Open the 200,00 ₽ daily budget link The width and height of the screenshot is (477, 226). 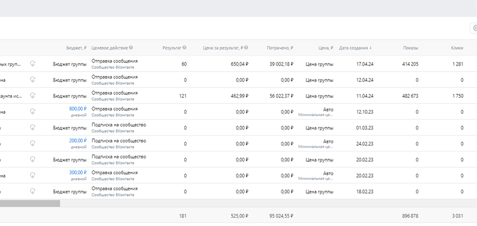click(x=78, y=141)
